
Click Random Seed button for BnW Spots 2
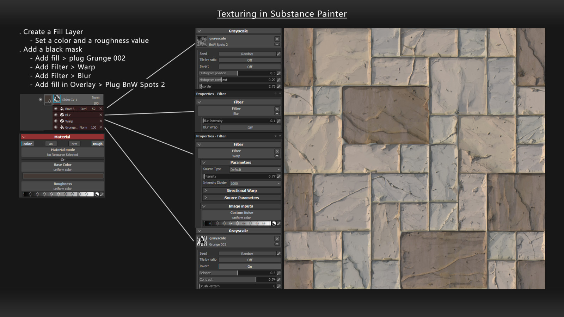pos(247,54)
